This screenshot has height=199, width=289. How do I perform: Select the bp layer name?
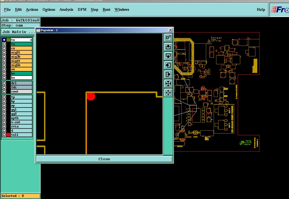tap(22, 101)
